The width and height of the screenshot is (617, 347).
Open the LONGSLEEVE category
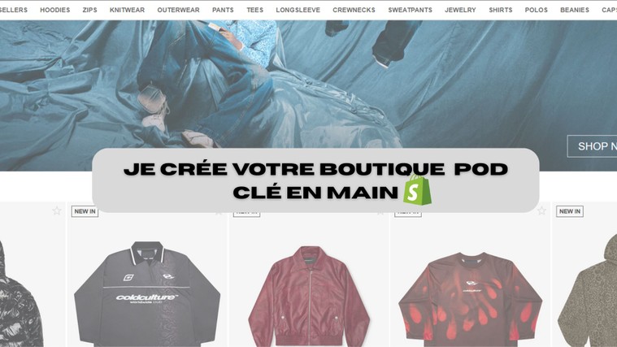pos(298,10)
